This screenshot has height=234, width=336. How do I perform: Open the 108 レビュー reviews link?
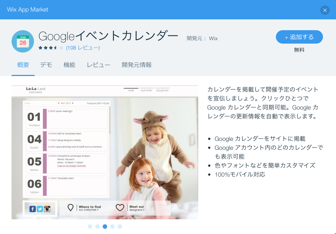pos(83,48)
